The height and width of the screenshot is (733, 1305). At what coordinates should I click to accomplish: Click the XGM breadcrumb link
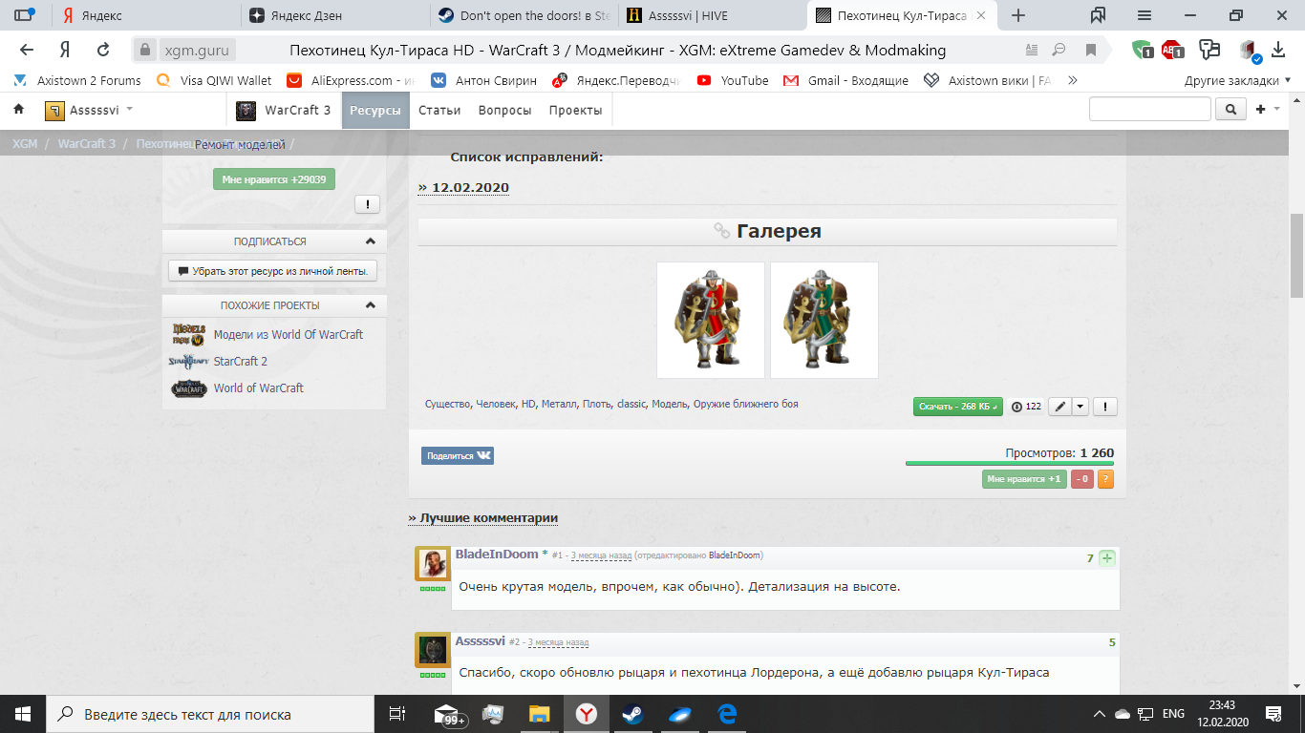pyautogui.click(x=25, y=144)
